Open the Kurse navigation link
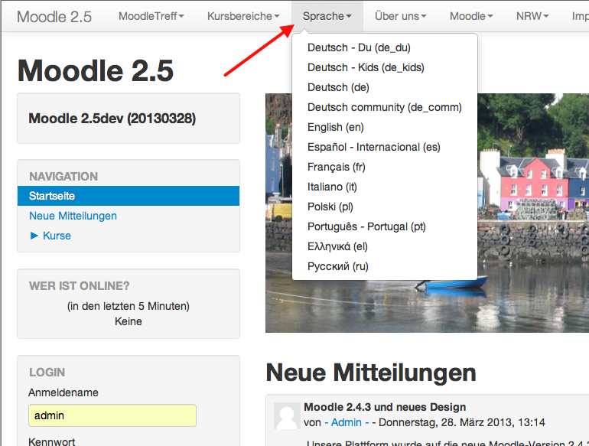The height and width of the screenshot is (446, 589). [57, 236]
